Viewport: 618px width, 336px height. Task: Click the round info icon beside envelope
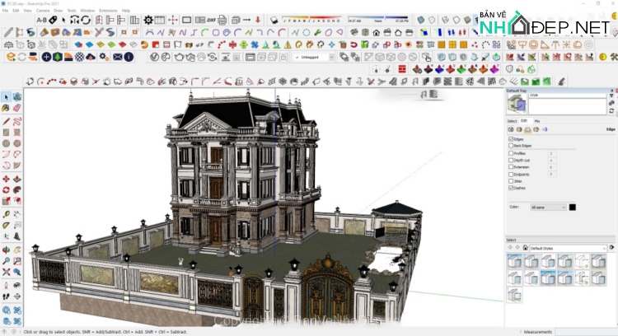point(129,57)
